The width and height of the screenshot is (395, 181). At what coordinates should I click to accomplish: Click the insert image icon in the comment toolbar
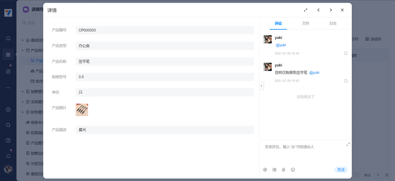[274, 170]
